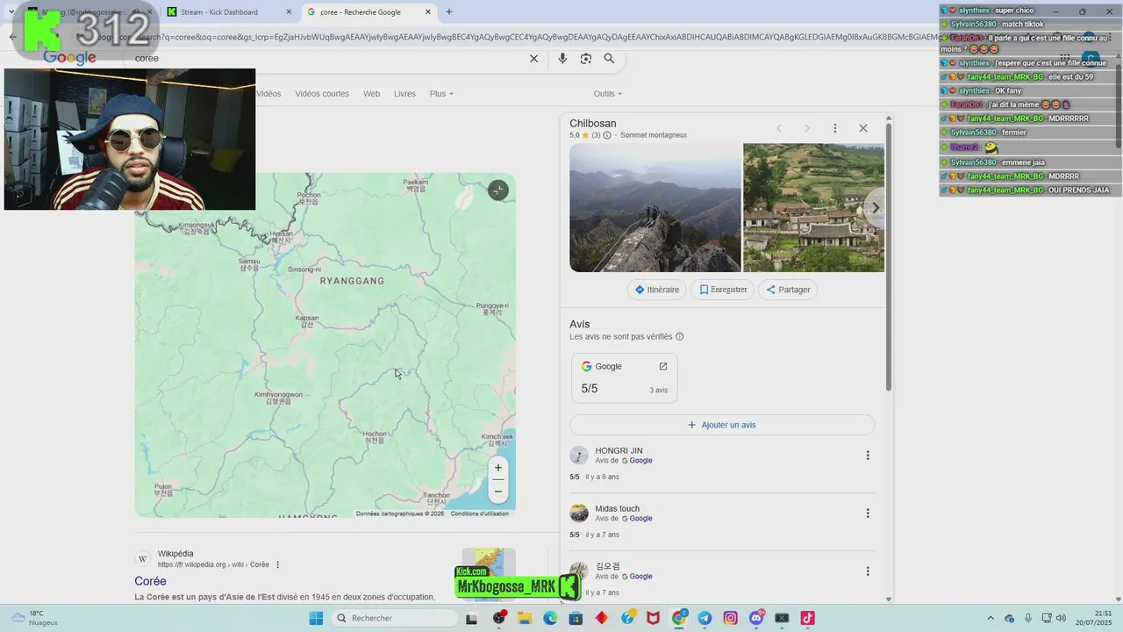
Task: Clear the search box with the X icon
Action: (533, 59)
